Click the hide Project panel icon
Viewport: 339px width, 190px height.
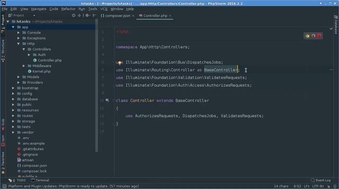pyautogui.click(x=94, y=15)
